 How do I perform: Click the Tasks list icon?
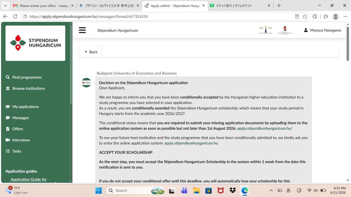8,151
